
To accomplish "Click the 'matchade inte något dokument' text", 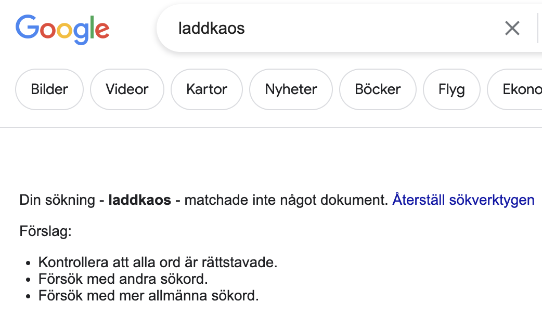I will tap(286, 200).
